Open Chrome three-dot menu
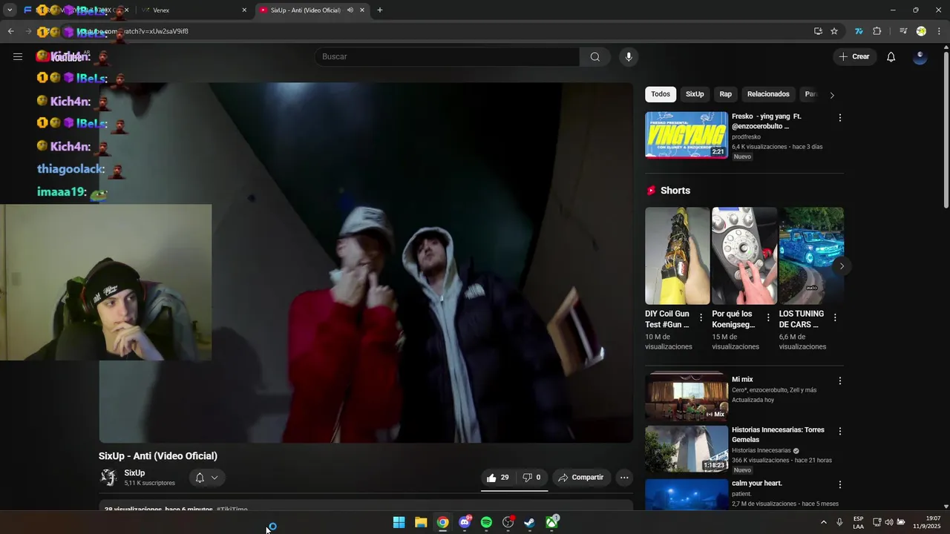Viewport: 950px width, 534px height. click(939, 31)
